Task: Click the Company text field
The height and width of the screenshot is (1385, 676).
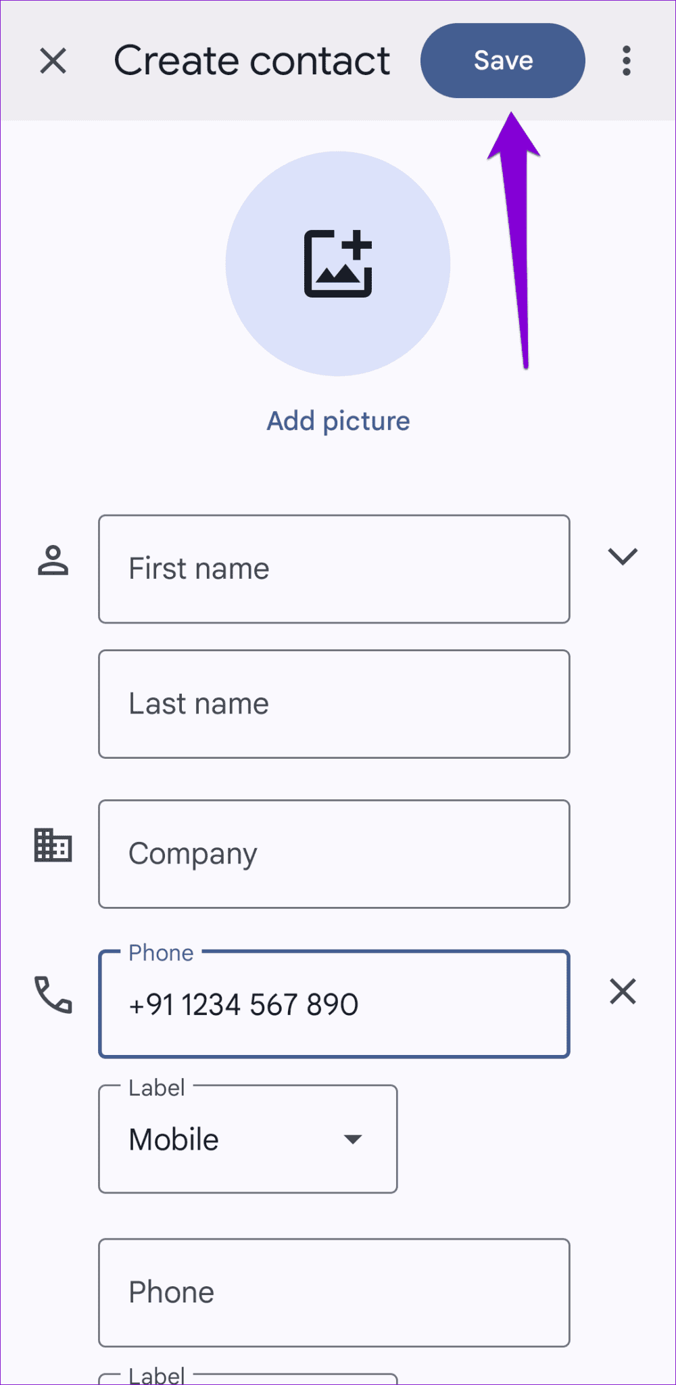Action: point(334,853)
